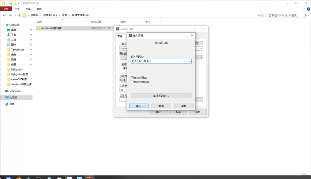The height and width of the screenshot is (179, 311).
Task: Toggle show password (显示密码) checkbox
Action: coord(132,77)
